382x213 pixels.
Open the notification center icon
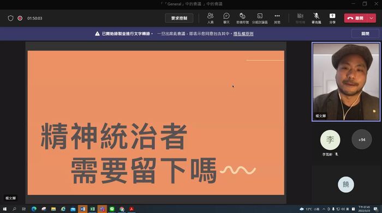pyautogui.click(x=376, y=209)
